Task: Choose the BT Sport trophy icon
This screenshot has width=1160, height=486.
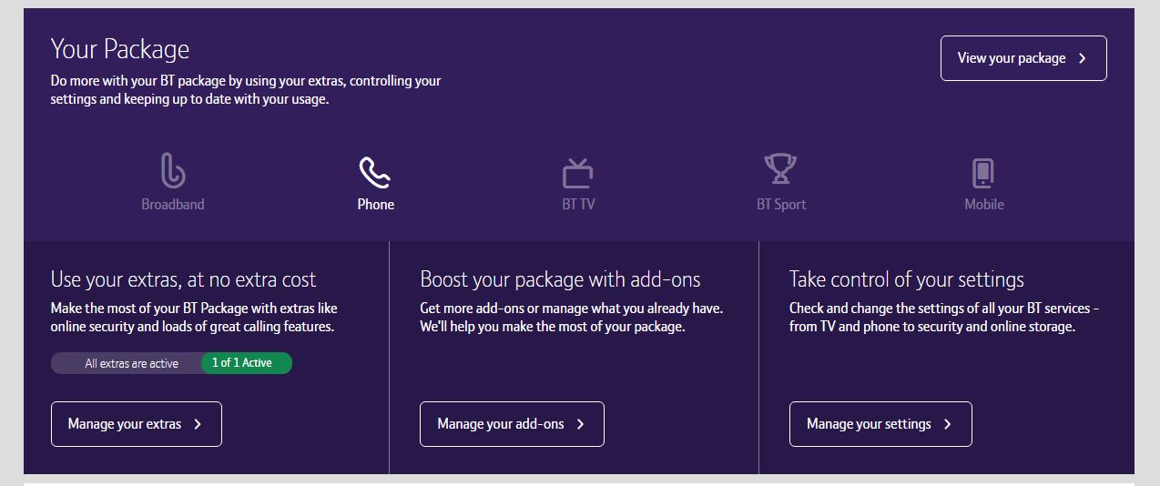Action: 780,169
